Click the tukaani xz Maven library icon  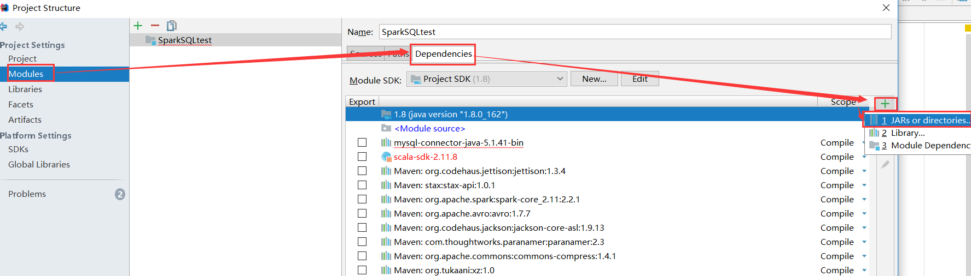click(x=386, y=270)
